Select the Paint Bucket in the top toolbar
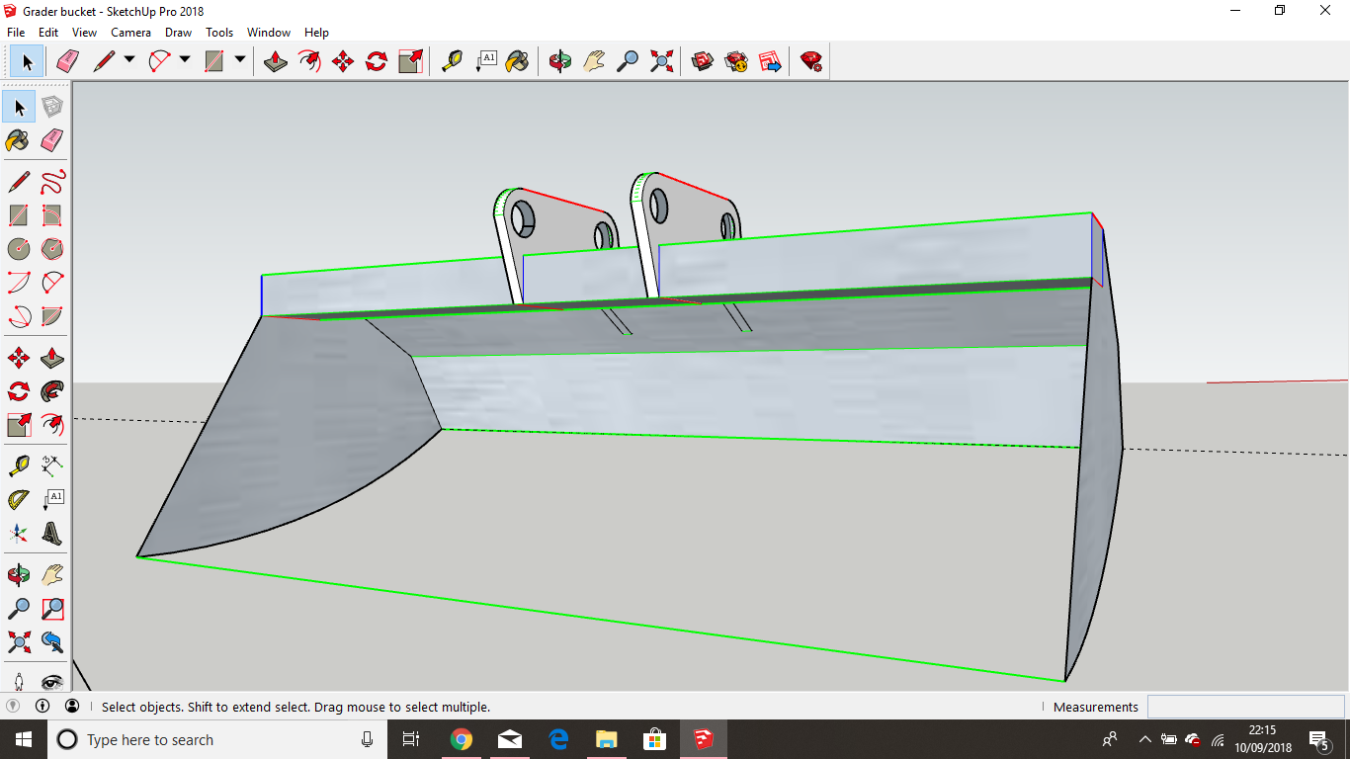Screen dimensions: 1350x759 [x=517, y=61]
